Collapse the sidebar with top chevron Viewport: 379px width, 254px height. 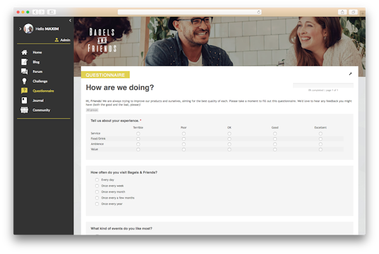coord(70,21)
